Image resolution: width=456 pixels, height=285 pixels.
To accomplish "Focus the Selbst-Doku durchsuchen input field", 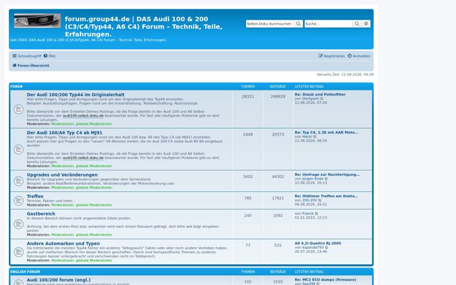I will [270, 24].
